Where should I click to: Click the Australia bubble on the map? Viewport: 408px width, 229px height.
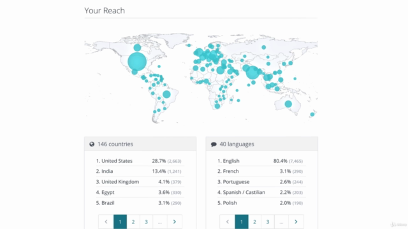pos(288,104)
